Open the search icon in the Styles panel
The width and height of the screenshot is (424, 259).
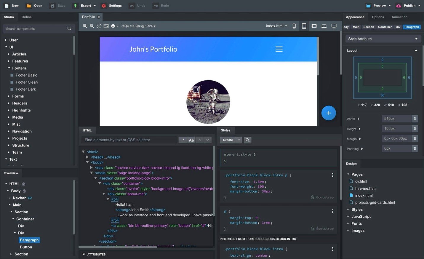[x=247, y=140]
